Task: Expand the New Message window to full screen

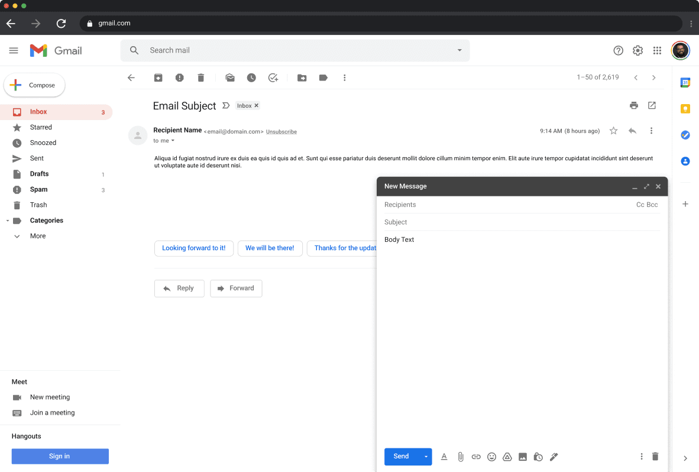Action: click(x=646, y=186)
